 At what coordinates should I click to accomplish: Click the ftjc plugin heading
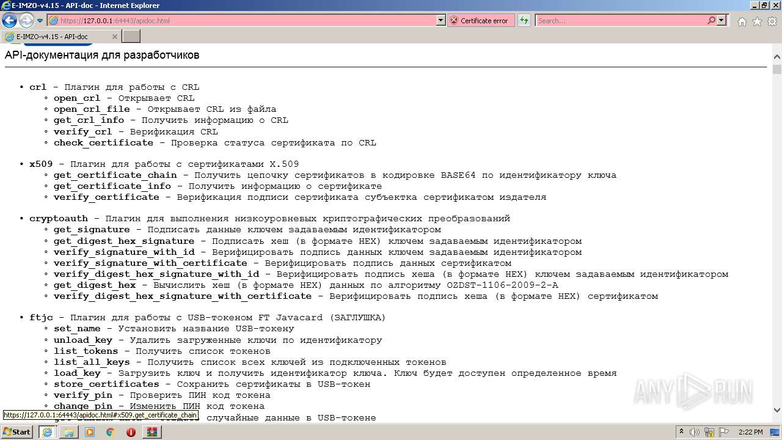pos(41,318)
